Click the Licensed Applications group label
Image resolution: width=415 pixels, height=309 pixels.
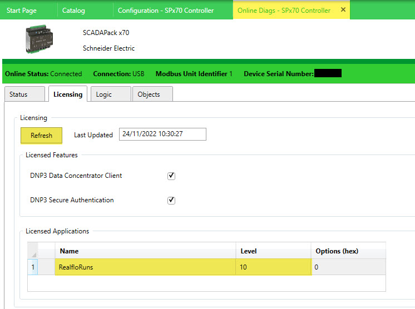[57, 231]
